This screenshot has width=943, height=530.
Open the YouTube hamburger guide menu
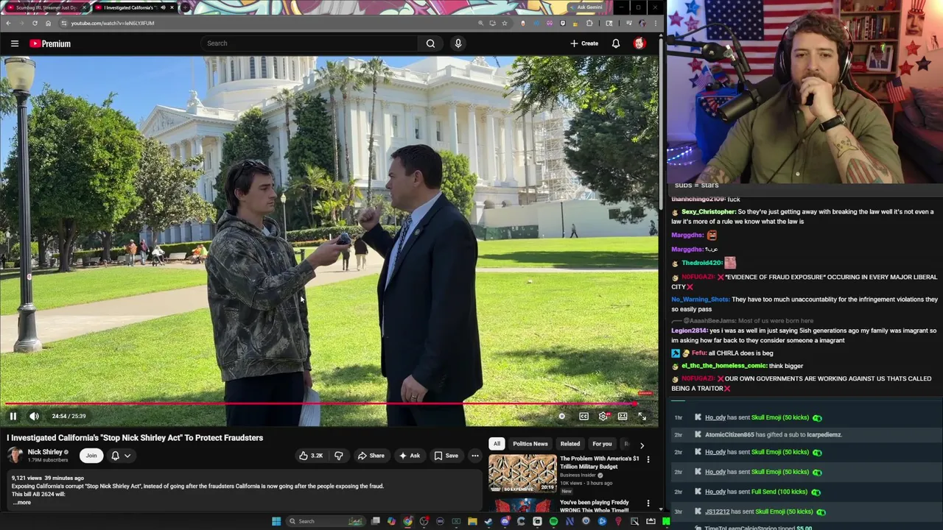point(15,43)
